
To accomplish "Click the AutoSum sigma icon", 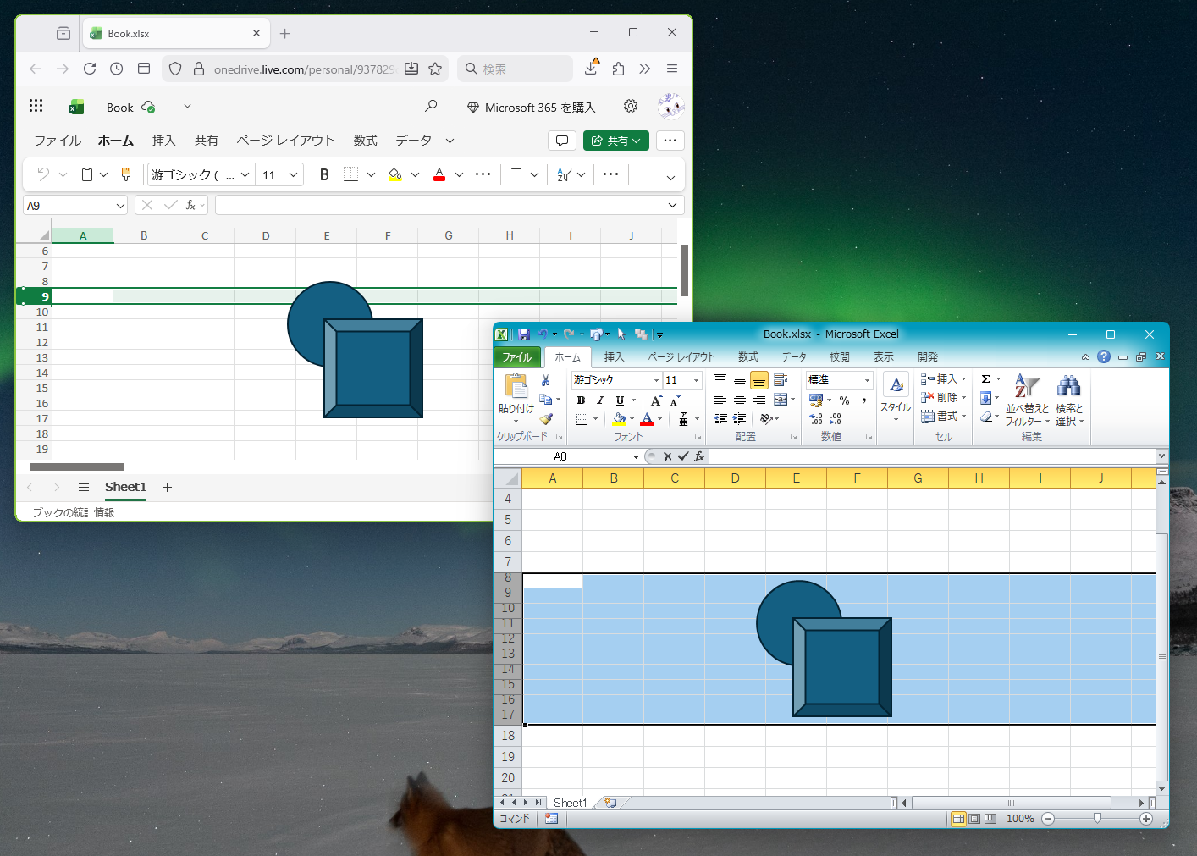I will [x=985, y=379].
